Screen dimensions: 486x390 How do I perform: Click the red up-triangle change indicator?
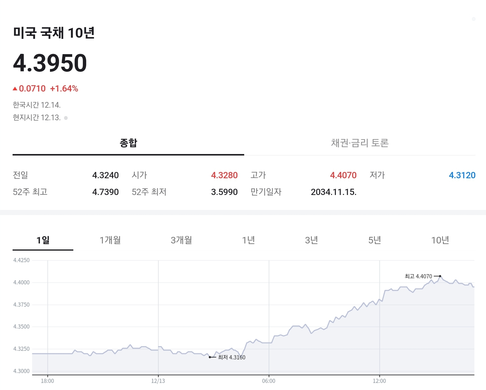click(15, 89)
